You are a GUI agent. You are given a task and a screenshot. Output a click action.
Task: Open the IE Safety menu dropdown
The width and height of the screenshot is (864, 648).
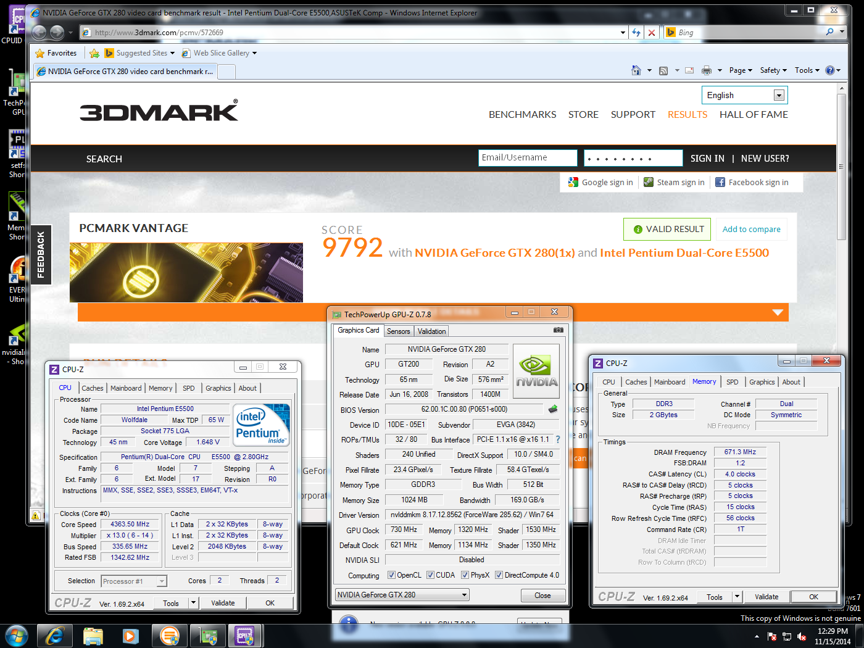[x=773, y=70]
